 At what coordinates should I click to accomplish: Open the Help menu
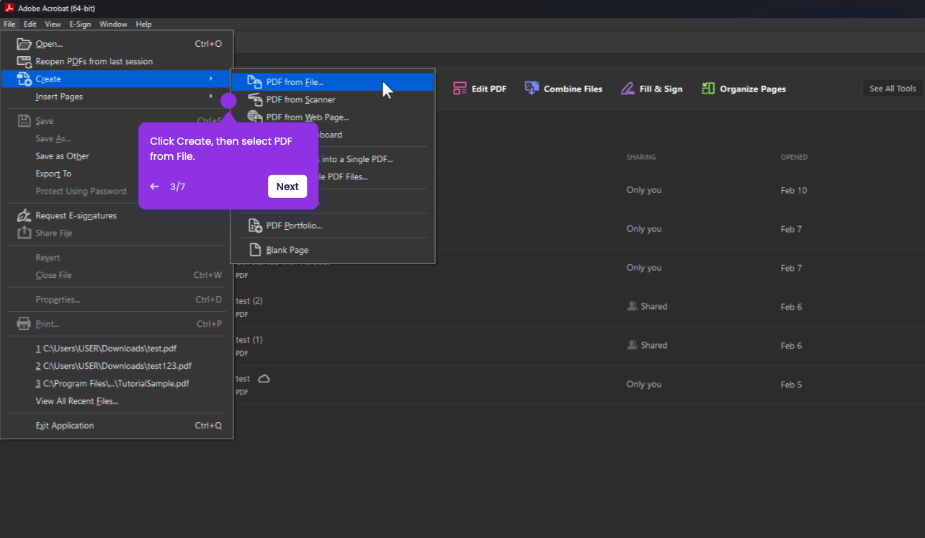[x=143, y=24]
